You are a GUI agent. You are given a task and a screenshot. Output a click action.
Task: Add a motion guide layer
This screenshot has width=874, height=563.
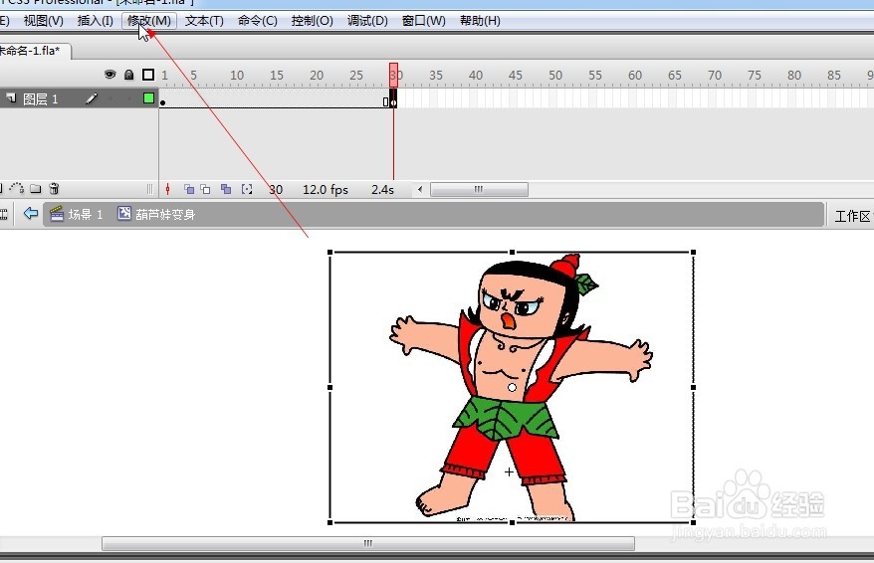coord(17,188)
